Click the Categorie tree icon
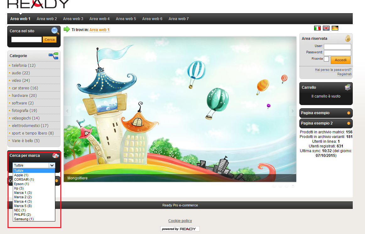Image resolution: width=365 pixels, height=234 pixels. click(53, 56)
